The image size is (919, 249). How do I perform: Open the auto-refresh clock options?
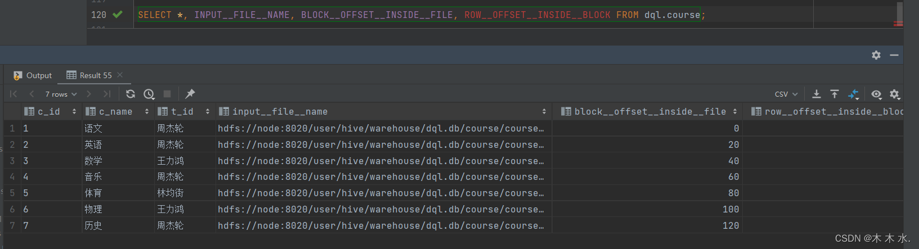pos(149,94)
